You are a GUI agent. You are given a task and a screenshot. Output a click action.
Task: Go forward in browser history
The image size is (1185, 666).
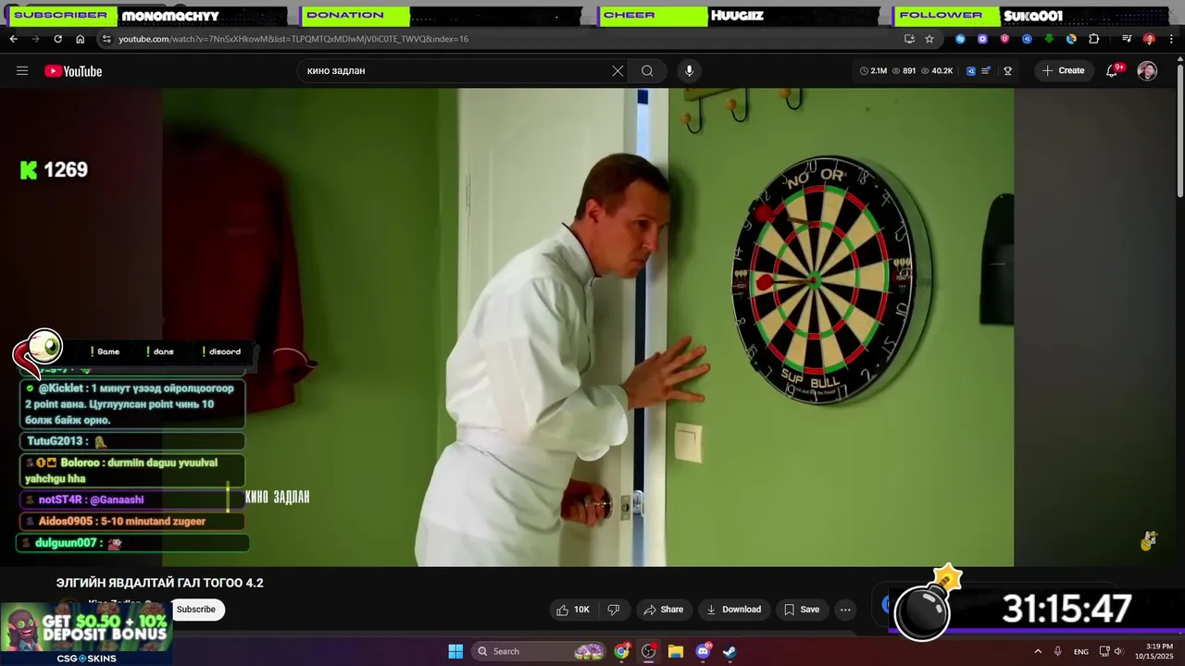coord(35,39)
